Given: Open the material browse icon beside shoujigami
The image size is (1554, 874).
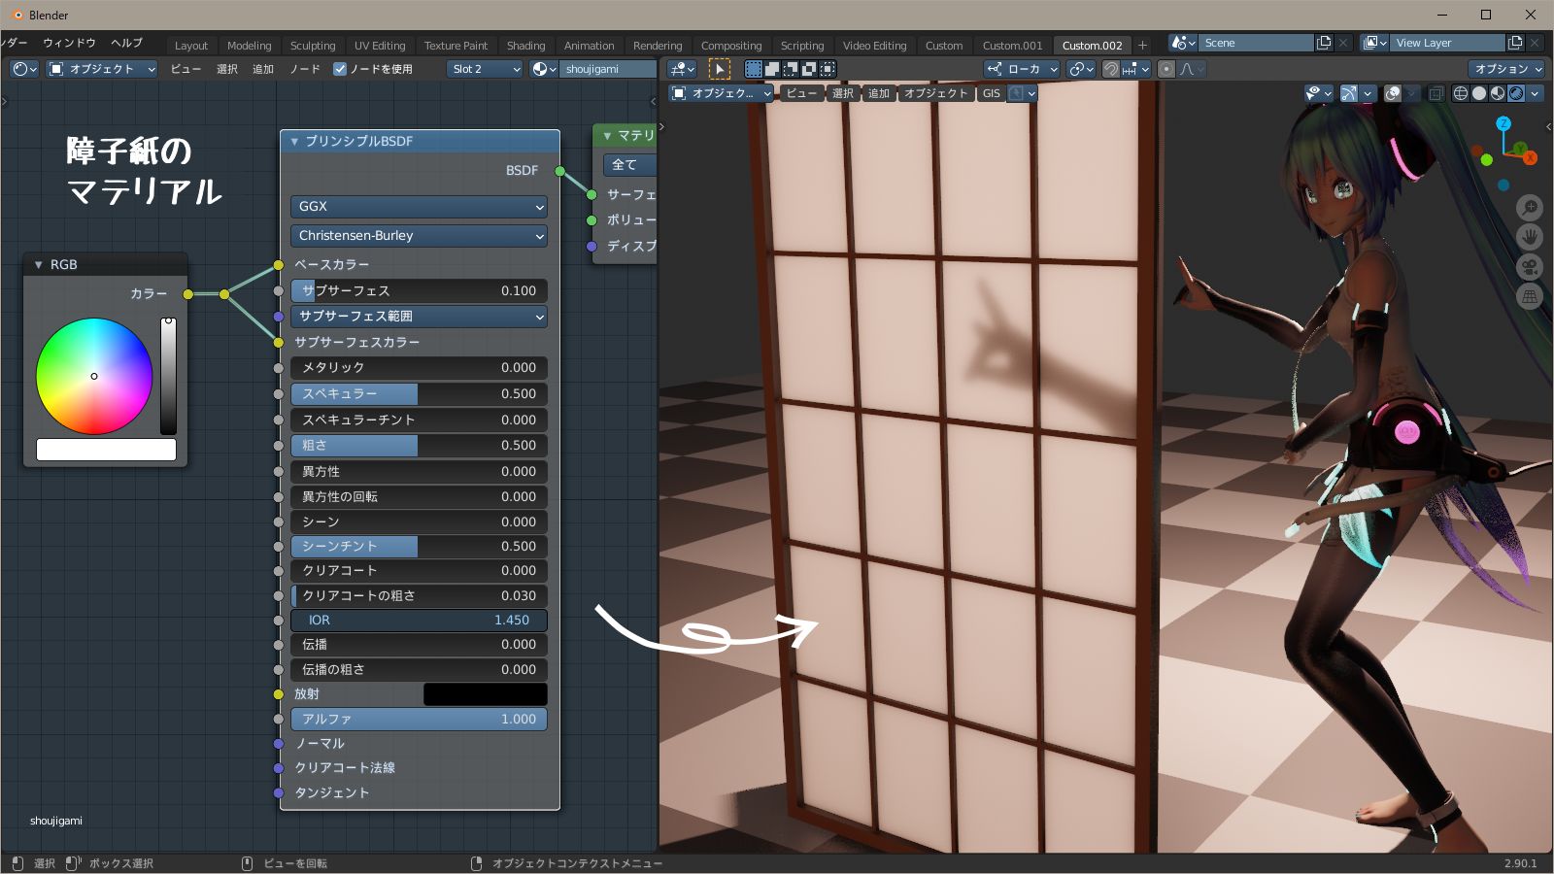Looking at the screenshot, I should point(545,69).
